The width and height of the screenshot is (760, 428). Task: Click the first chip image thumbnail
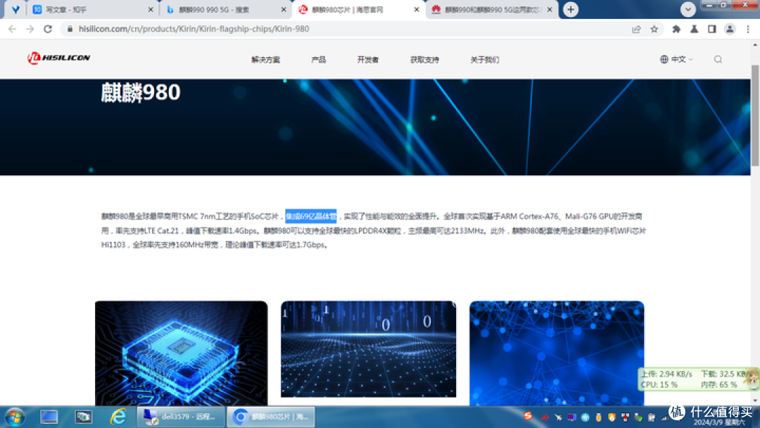click(180, 350)
